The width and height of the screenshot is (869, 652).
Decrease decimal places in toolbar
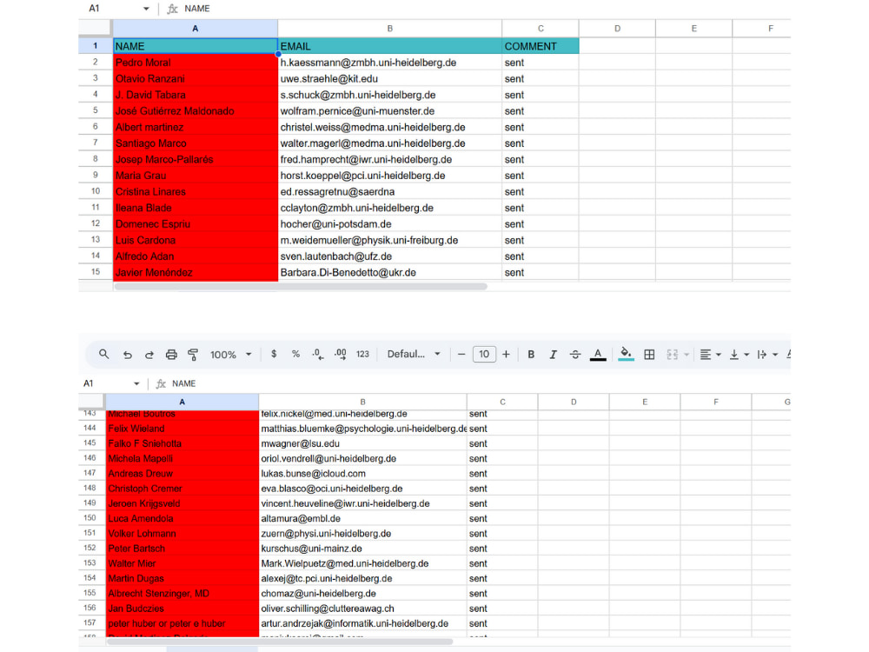tap(317, 355)
